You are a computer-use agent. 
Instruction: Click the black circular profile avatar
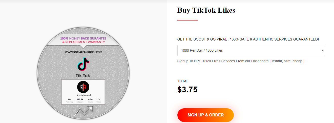pyautogui.click(x=83, y=87)
